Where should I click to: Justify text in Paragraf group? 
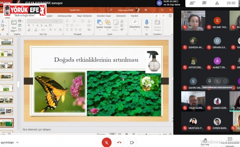[80, 29]
